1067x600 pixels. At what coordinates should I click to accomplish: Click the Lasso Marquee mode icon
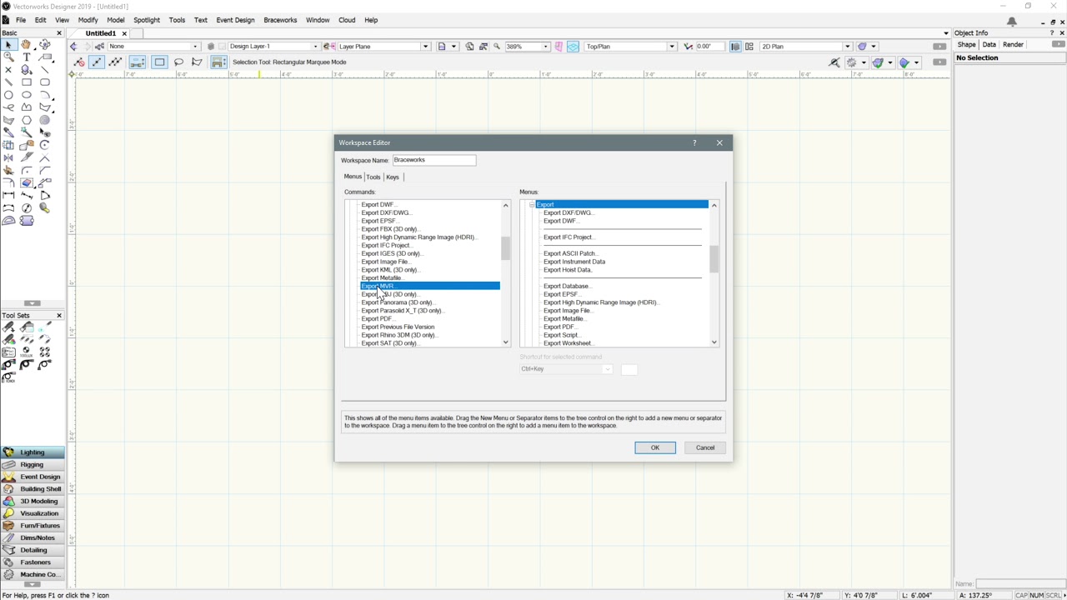[178, 62]
